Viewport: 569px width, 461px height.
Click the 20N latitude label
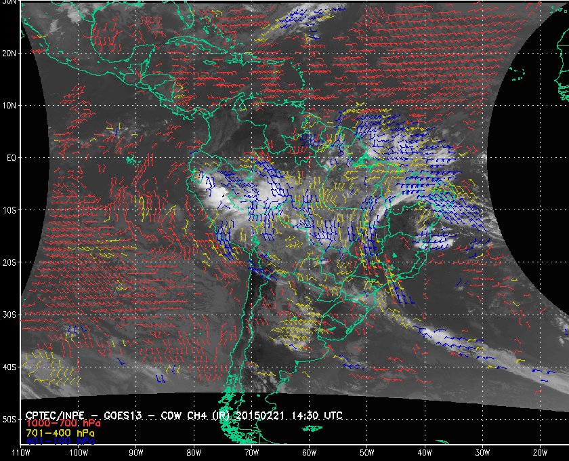click(9, 53)
